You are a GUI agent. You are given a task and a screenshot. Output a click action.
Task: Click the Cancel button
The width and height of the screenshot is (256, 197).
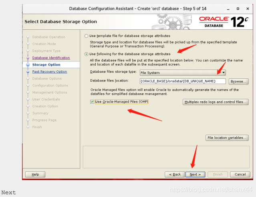click(x=240, y=174)
